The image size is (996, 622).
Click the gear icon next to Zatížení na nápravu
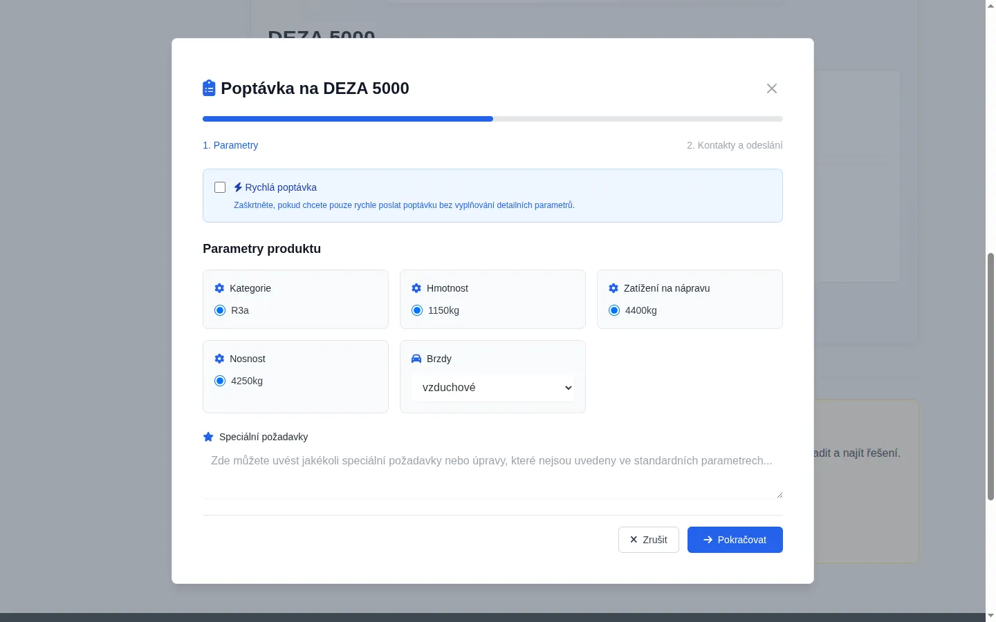click(614, 288)
